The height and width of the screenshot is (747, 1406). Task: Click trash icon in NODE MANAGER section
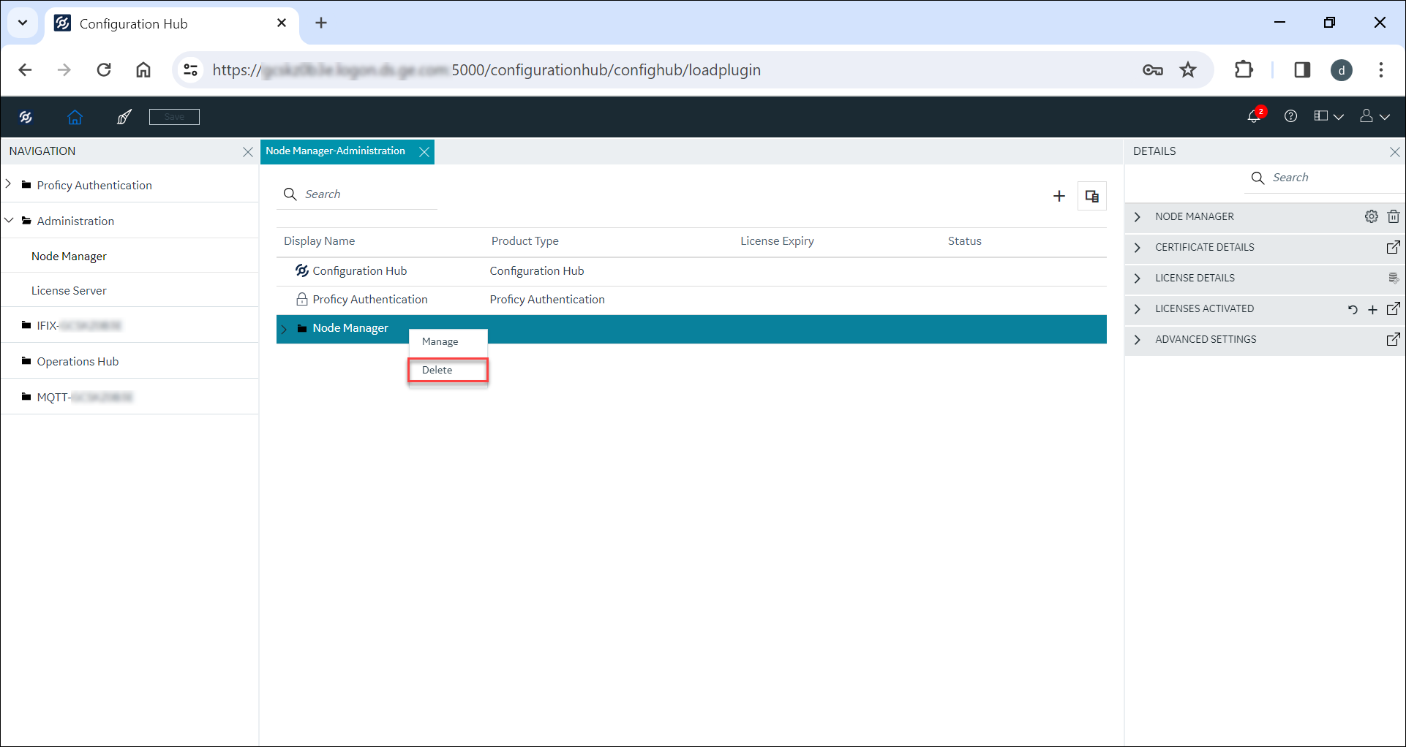[1394, 216]
